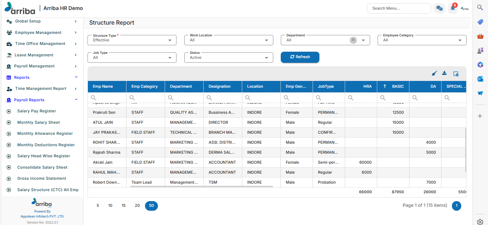The width and height of the screenshot is (488, 225).
Task: Click the Refresh button
Action: [300, 57]
